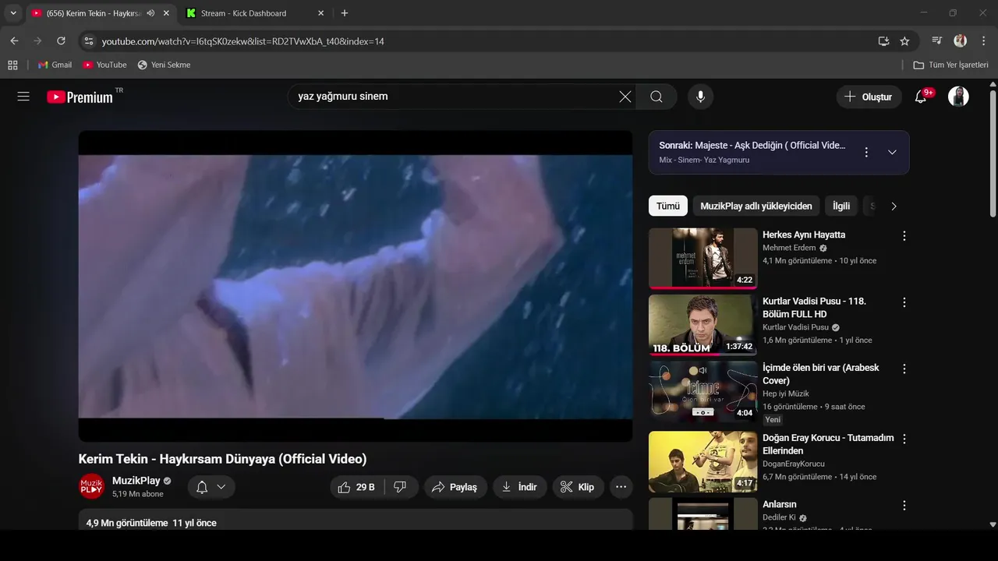Open options for Herkes Aynı Hayatta video
The width and height of the screenshot is (998, 561).
point(904,235)
